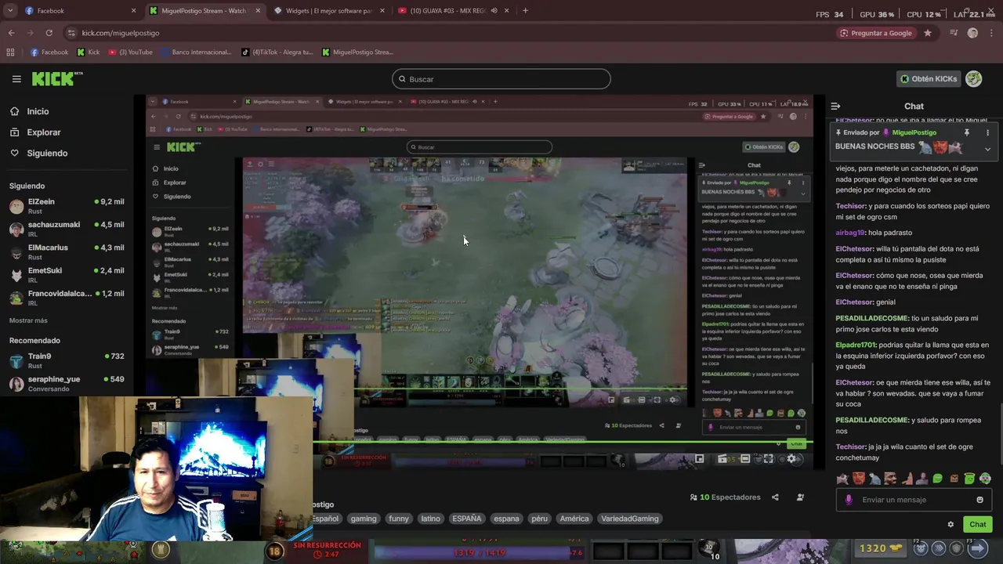Mute the GUAYA #03 tab audio

click(494, 11)
